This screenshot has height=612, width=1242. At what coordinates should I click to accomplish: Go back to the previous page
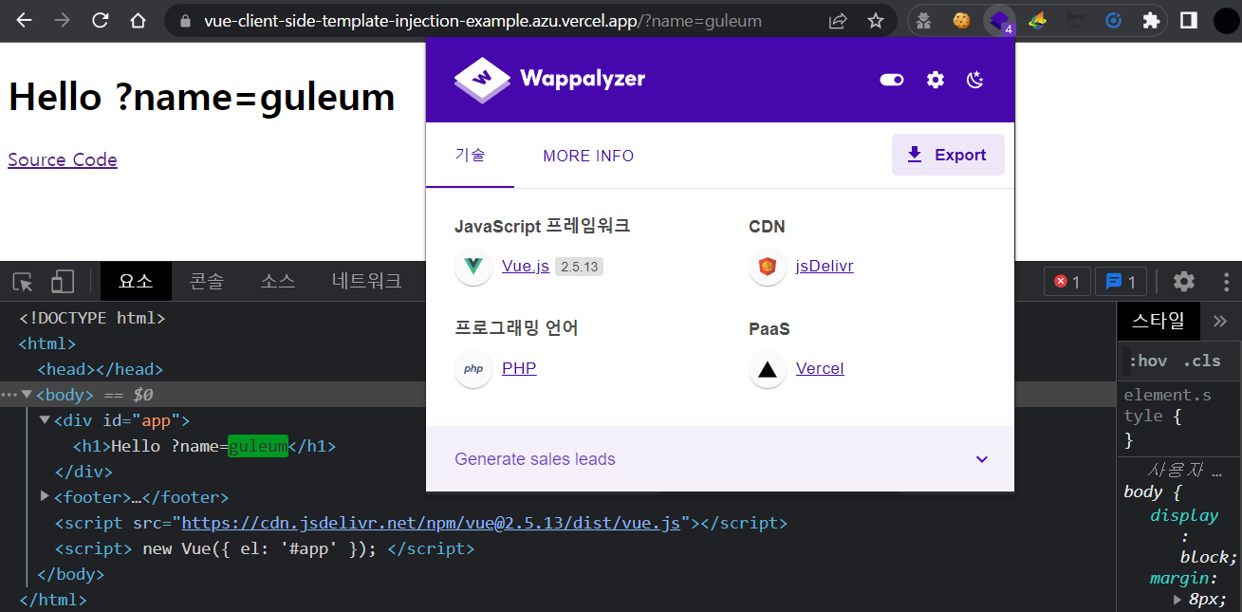25,20
